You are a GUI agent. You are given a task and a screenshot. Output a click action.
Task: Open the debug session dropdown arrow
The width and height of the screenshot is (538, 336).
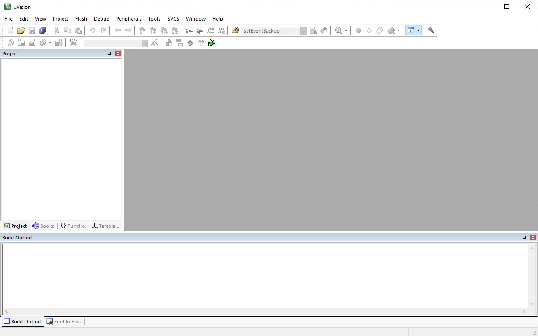[346, 31]
